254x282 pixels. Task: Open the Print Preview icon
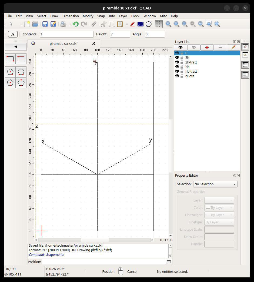click(63, 24)
